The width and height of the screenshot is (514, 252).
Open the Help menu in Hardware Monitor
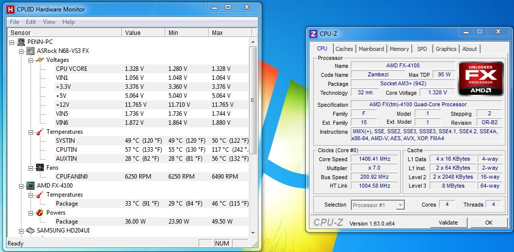tap(68, 22)
